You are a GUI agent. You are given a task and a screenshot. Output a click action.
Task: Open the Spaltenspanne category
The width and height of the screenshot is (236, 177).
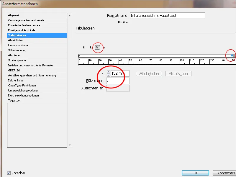(37, 60)
